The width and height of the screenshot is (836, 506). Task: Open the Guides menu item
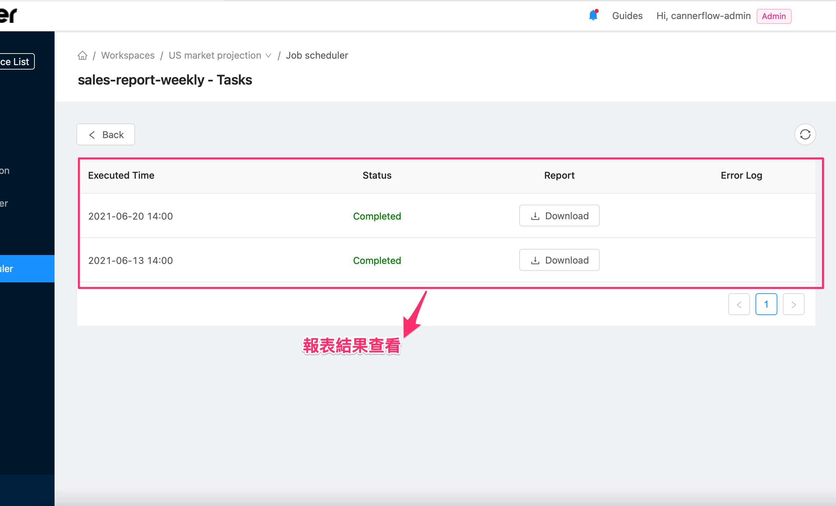pos(627,16)
